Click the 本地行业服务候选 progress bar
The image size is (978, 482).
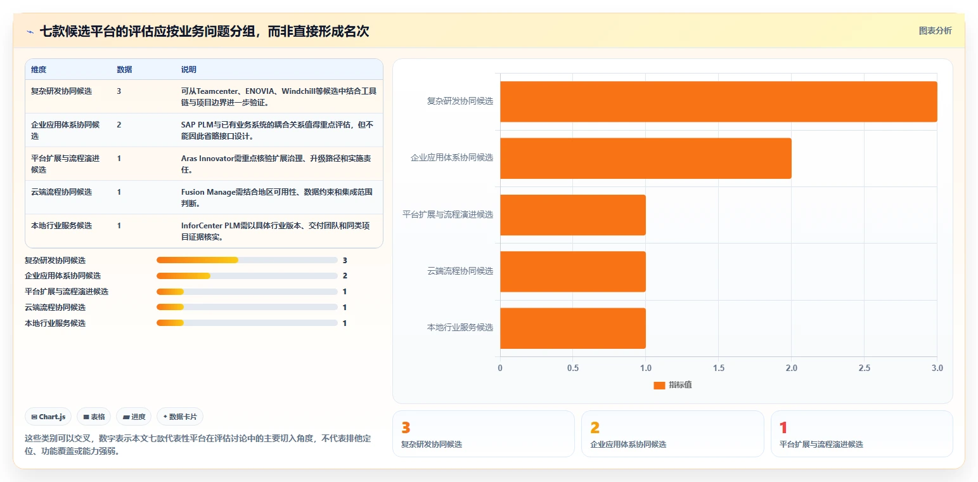tap(247, 323)
